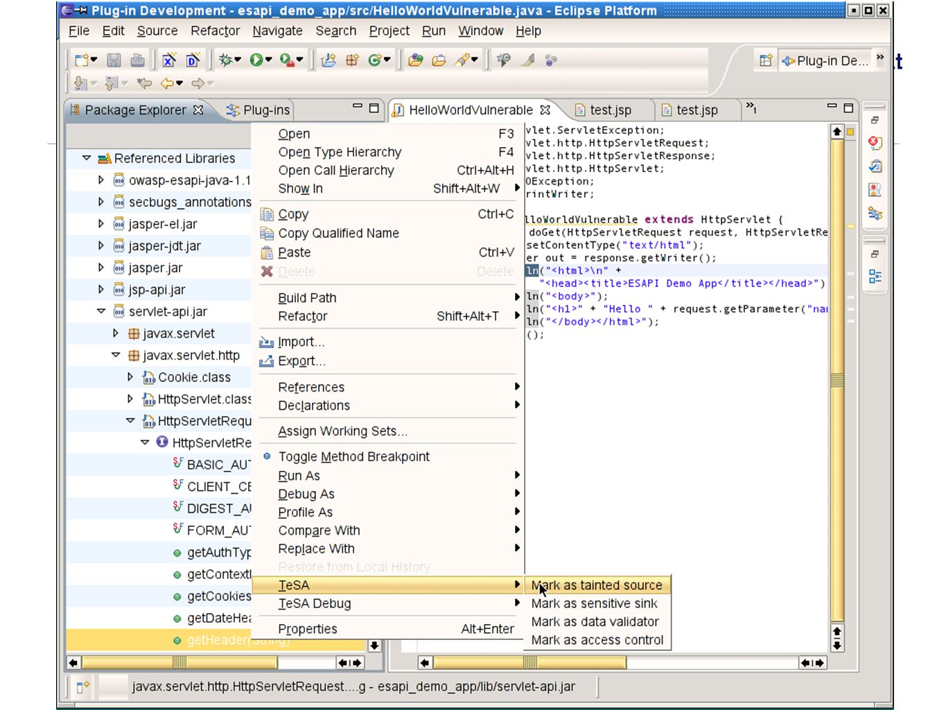Image resolution: width=946 pixels, height=710 pixels.
Task: Click the Export... context menu item
Action: point(387,361)
